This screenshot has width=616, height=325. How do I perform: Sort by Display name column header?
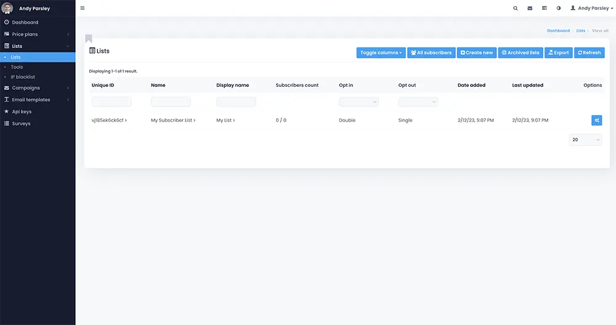(x=233, y=85)
